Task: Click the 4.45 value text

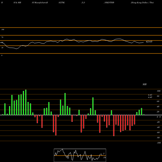Action: point(150,95)
